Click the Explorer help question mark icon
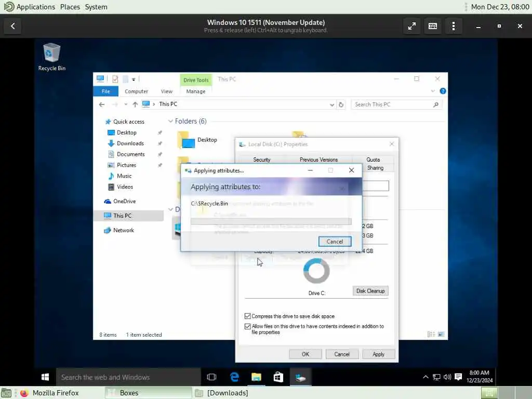The height and width of the screenshot is (399, 532). point(443,91)
